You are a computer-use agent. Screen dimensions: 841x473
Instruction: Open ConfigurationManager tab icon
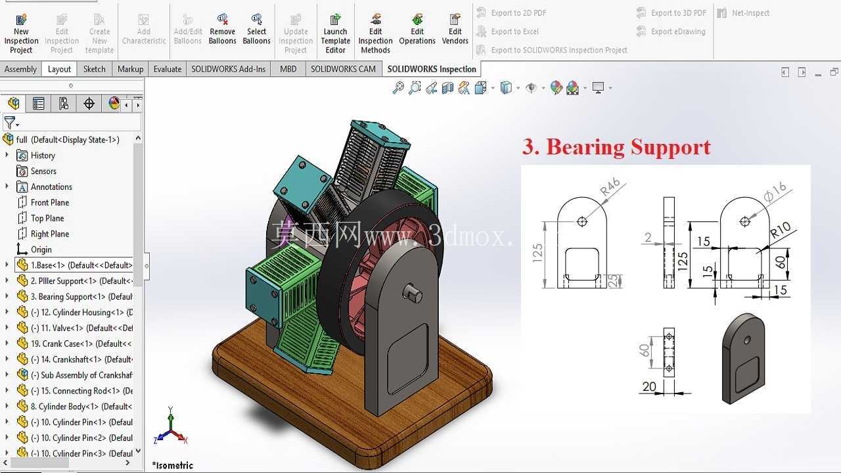coord(64,103)
